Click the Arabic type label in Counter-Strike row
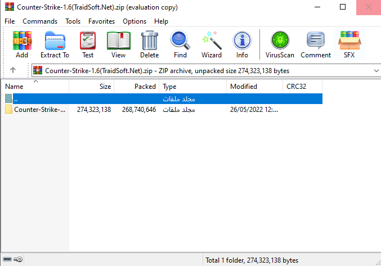This screenshot has height=266, width=381. coord(179,110)
